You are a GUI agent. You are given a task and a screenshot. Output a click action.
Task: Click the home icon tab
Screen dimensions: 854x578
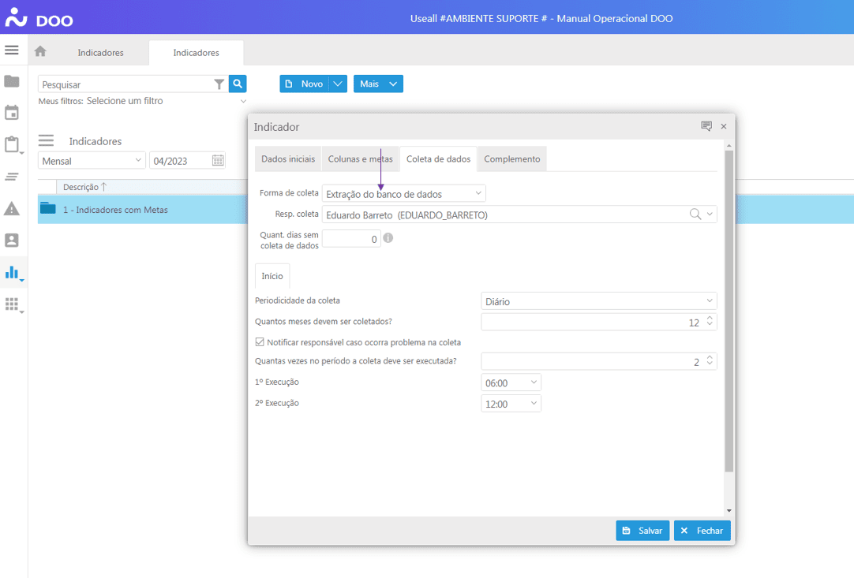(x=40, y=52)
